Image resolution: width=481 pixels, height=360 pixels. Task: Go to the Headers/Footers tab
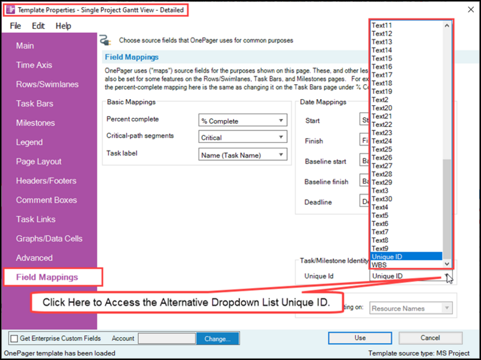pos(46,181)
